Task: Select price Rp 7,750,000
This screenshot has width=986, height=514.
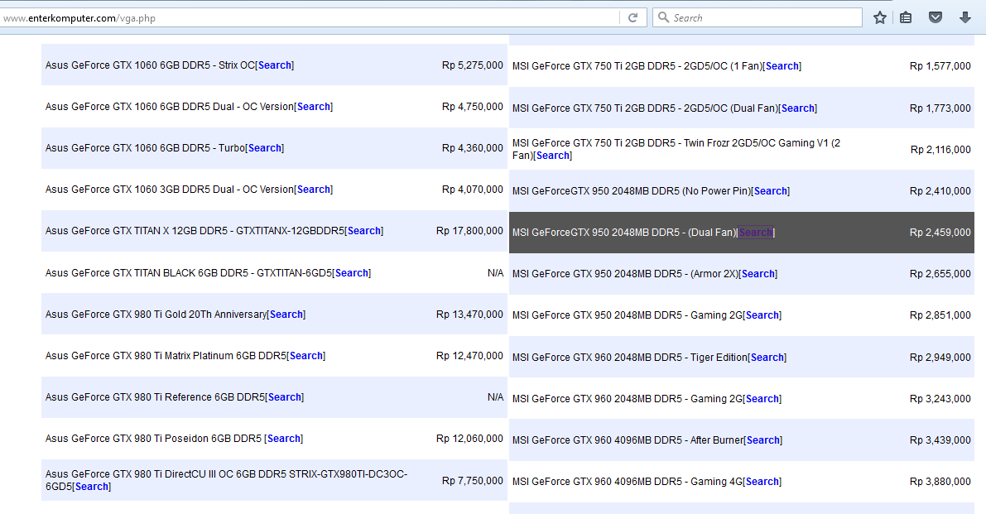Action: (472, 481)
